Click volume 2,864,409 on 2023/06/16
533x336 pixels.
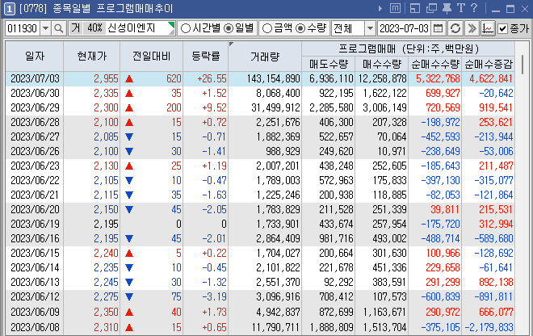click(278, 239)
